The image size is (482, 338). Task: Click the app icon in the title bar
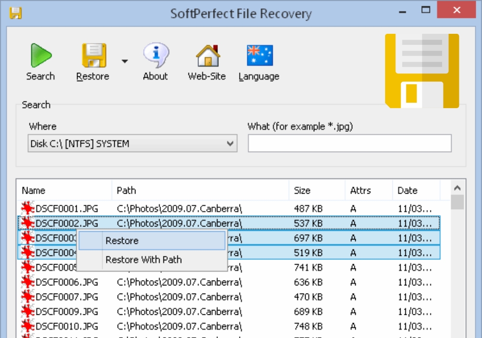tap(15, 13)
